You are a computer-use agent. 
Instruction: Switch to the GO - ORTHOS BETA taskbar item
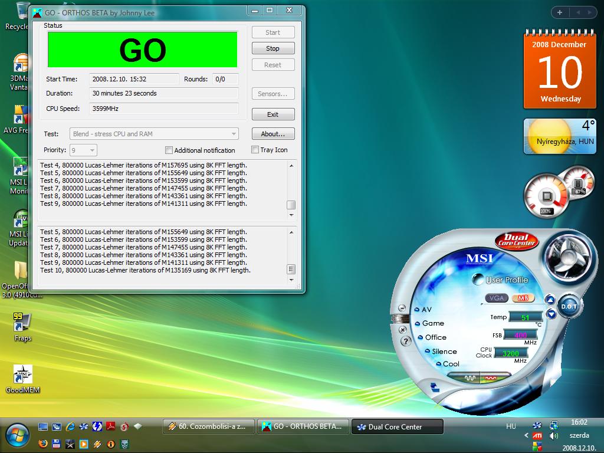[x=303, y=426]
